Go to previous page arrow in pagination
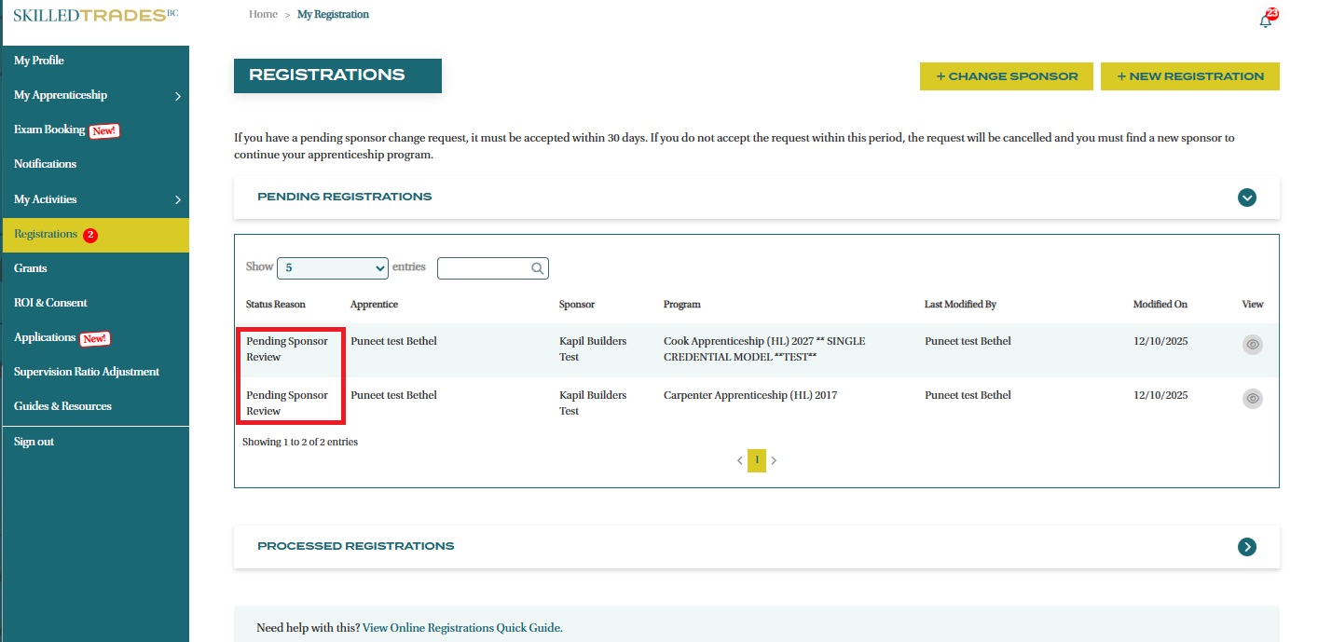 (x=740, y=460)
